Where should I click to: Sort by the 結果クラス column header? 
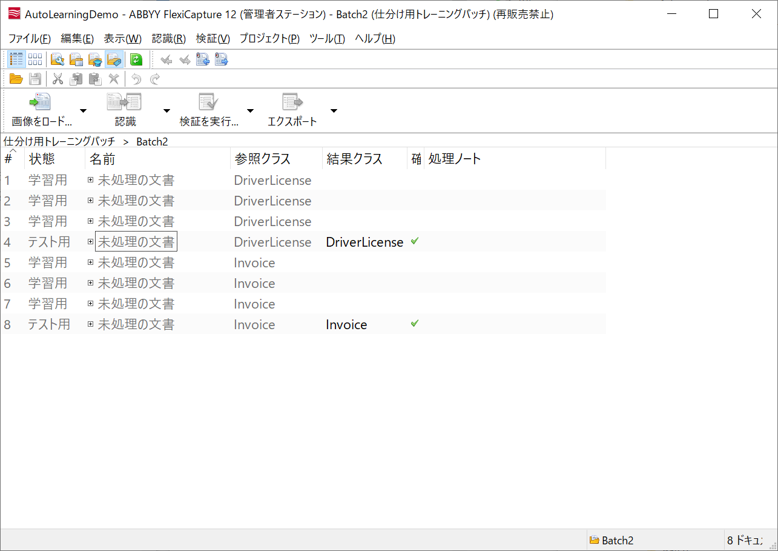(x=364, y=159)
